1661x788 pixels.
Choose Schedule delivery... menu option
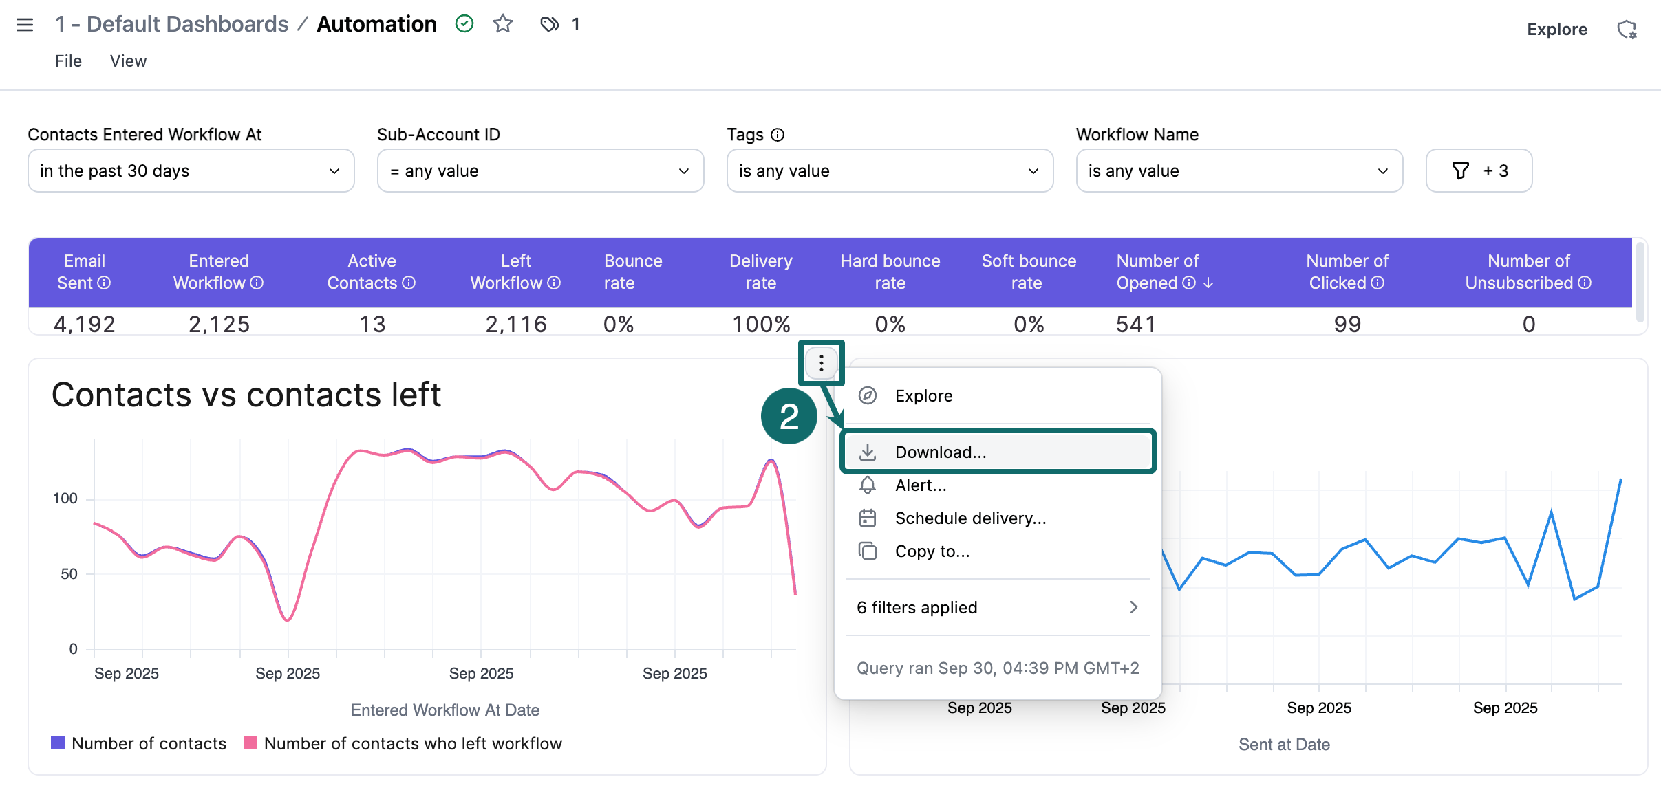[x=969, y=518]
